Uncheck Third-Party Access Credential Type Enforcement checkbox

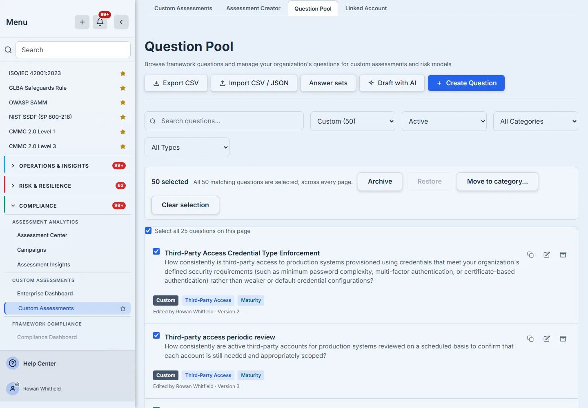[156, 251]
